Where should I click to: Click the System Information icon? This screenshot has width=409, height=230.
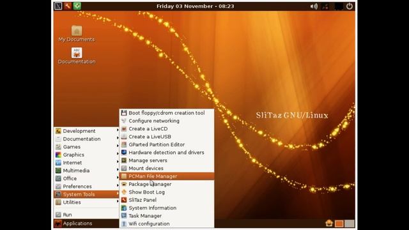tap(124, 208)
